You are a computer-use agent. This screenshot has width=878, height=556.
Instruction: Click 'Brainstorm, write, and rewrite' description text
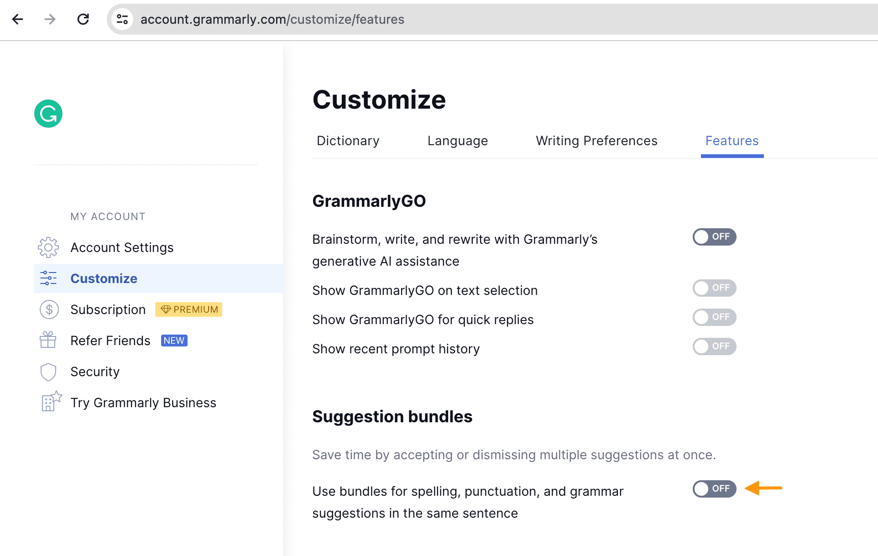coord(455,250)
